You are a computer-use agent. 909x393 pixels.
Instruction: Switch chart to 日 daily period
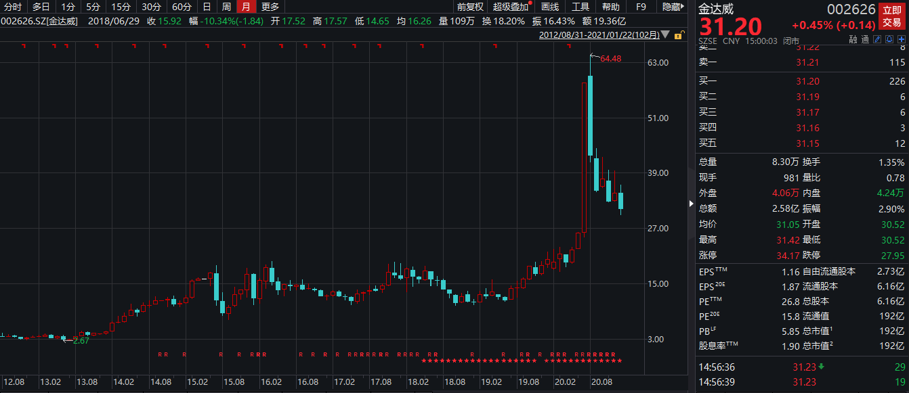207,7
